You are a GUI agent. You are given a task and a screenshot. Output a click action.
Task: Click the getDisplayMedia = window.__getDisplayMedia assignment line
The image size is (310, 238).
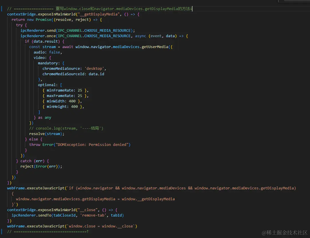pyautogui.click(x=95, y=199)
